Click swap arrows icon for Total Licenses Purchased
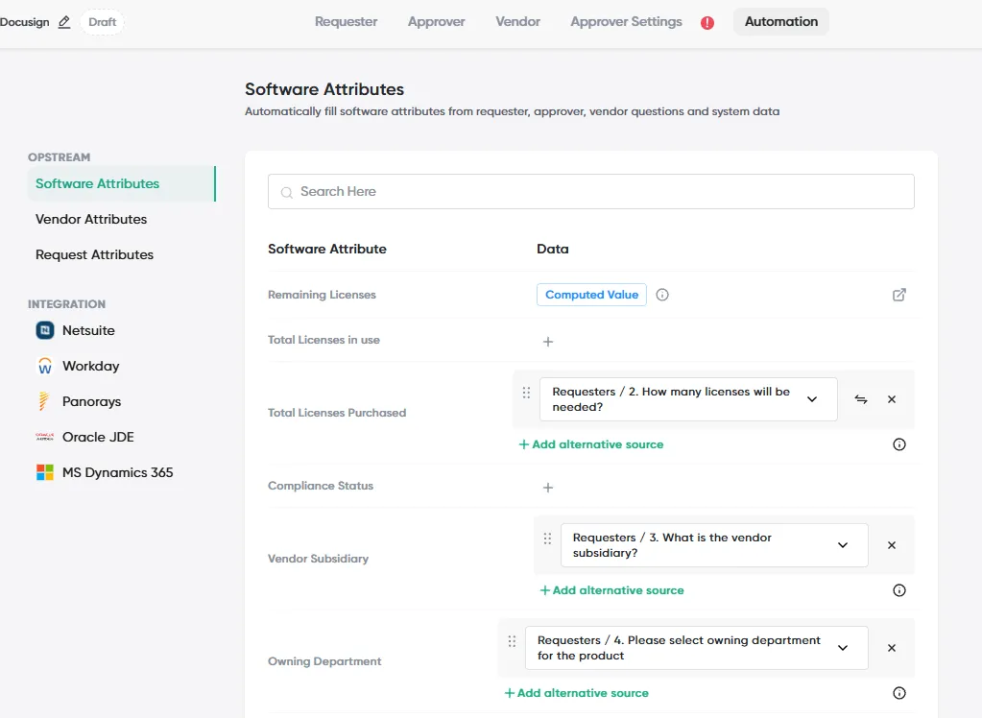 tap(861, 399)
